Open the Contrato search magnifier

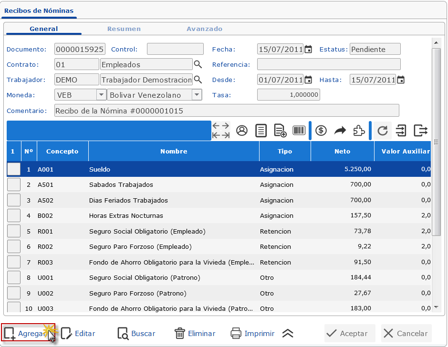click(x=198, y=64)
